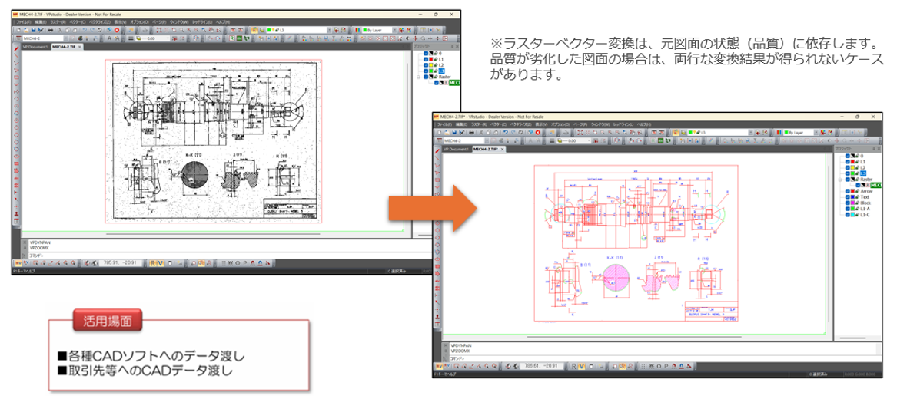The image size is (897, 399).
Task: Collapse Raster tree node in scanned-drawing window
Action: 418,77
